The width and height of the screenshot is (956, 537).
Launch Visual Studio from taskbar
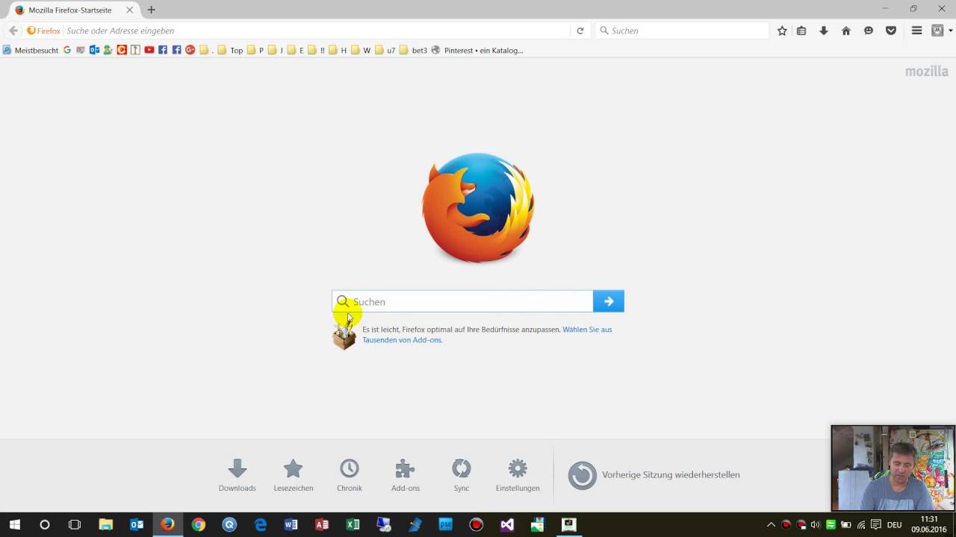pos(507,524)
